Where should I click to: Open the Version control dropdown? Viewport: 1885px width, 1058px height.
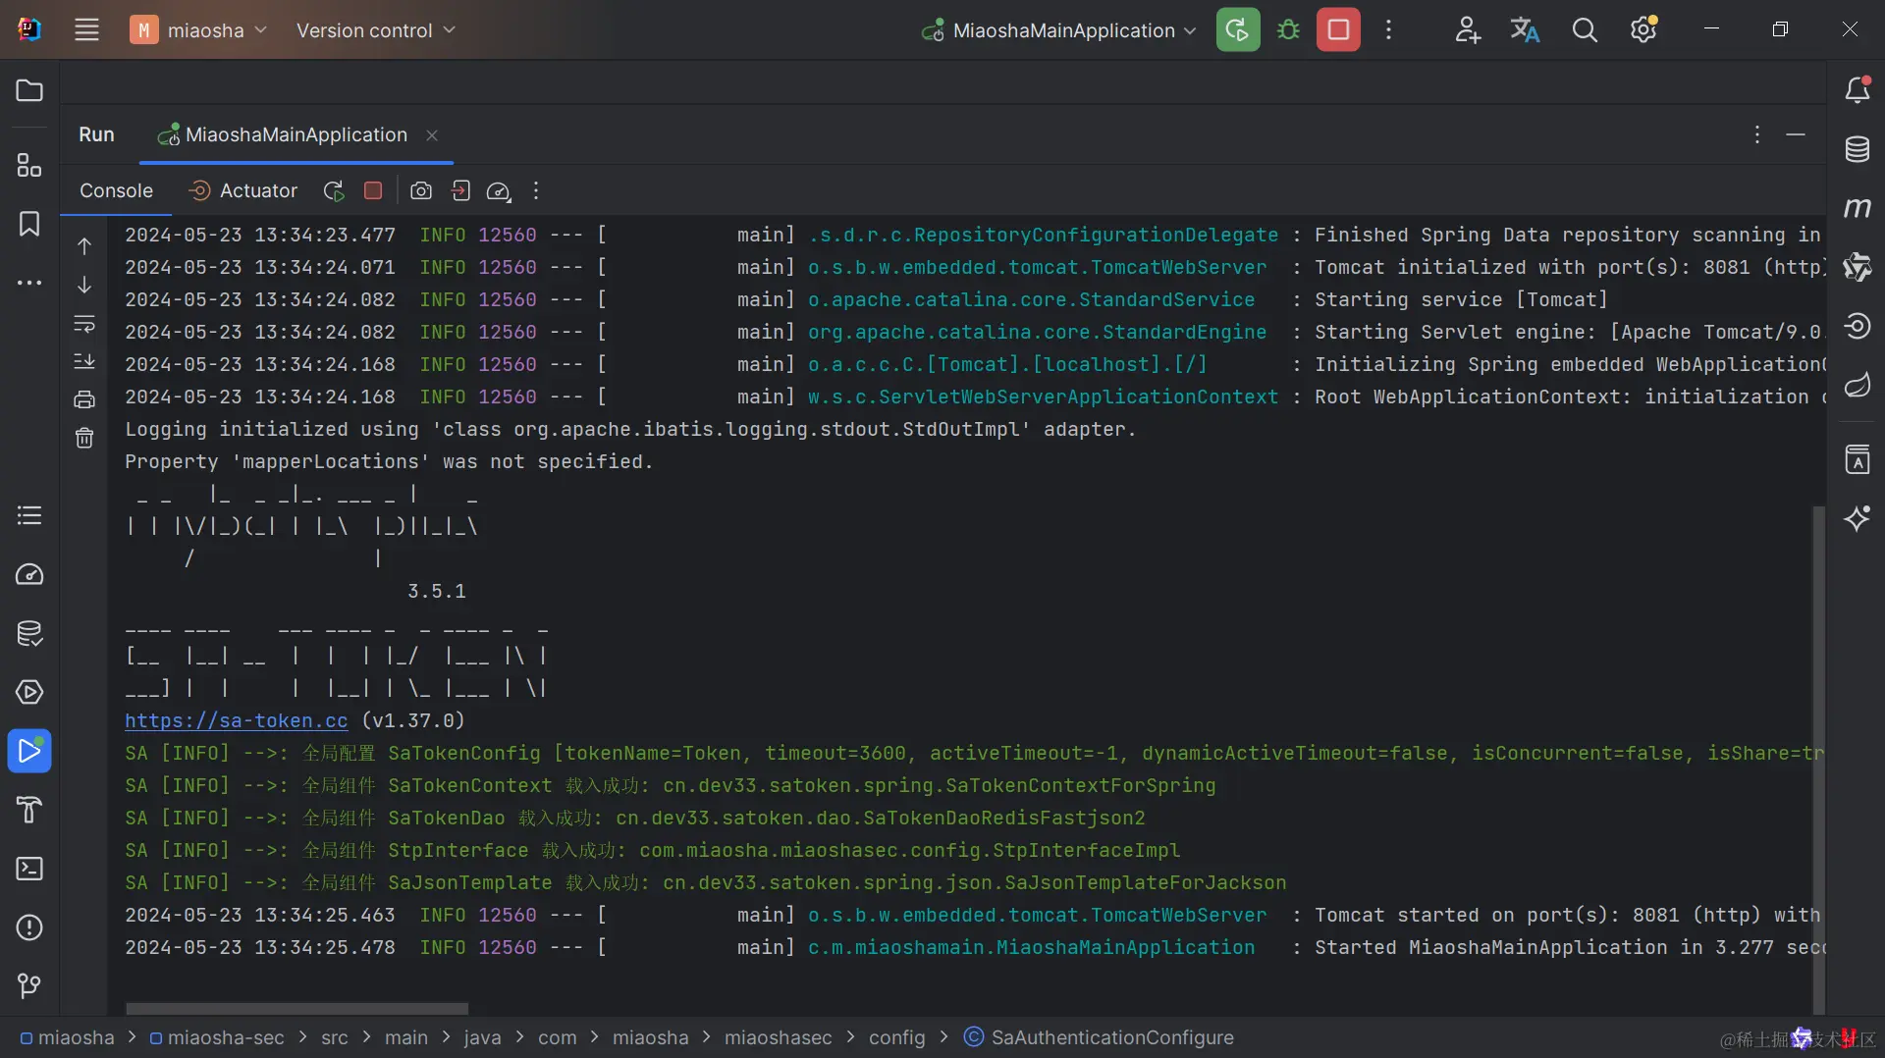point(376,30)
